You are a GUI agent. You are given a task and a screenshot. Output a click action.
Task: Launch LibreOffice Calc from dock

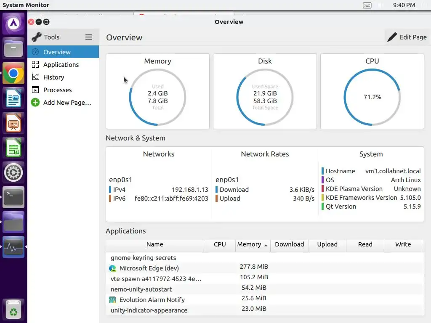(x=13, y=148)
